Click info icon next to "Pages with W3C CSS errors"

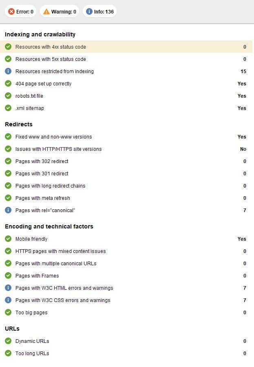point(8,300)
